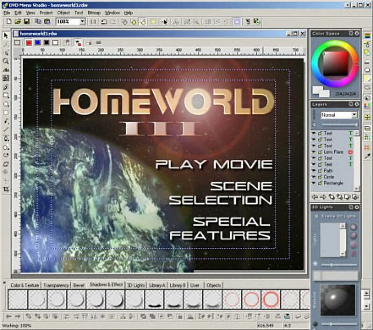
Task: Pick the blue swatch in the document toolbar
Action: 38,42
